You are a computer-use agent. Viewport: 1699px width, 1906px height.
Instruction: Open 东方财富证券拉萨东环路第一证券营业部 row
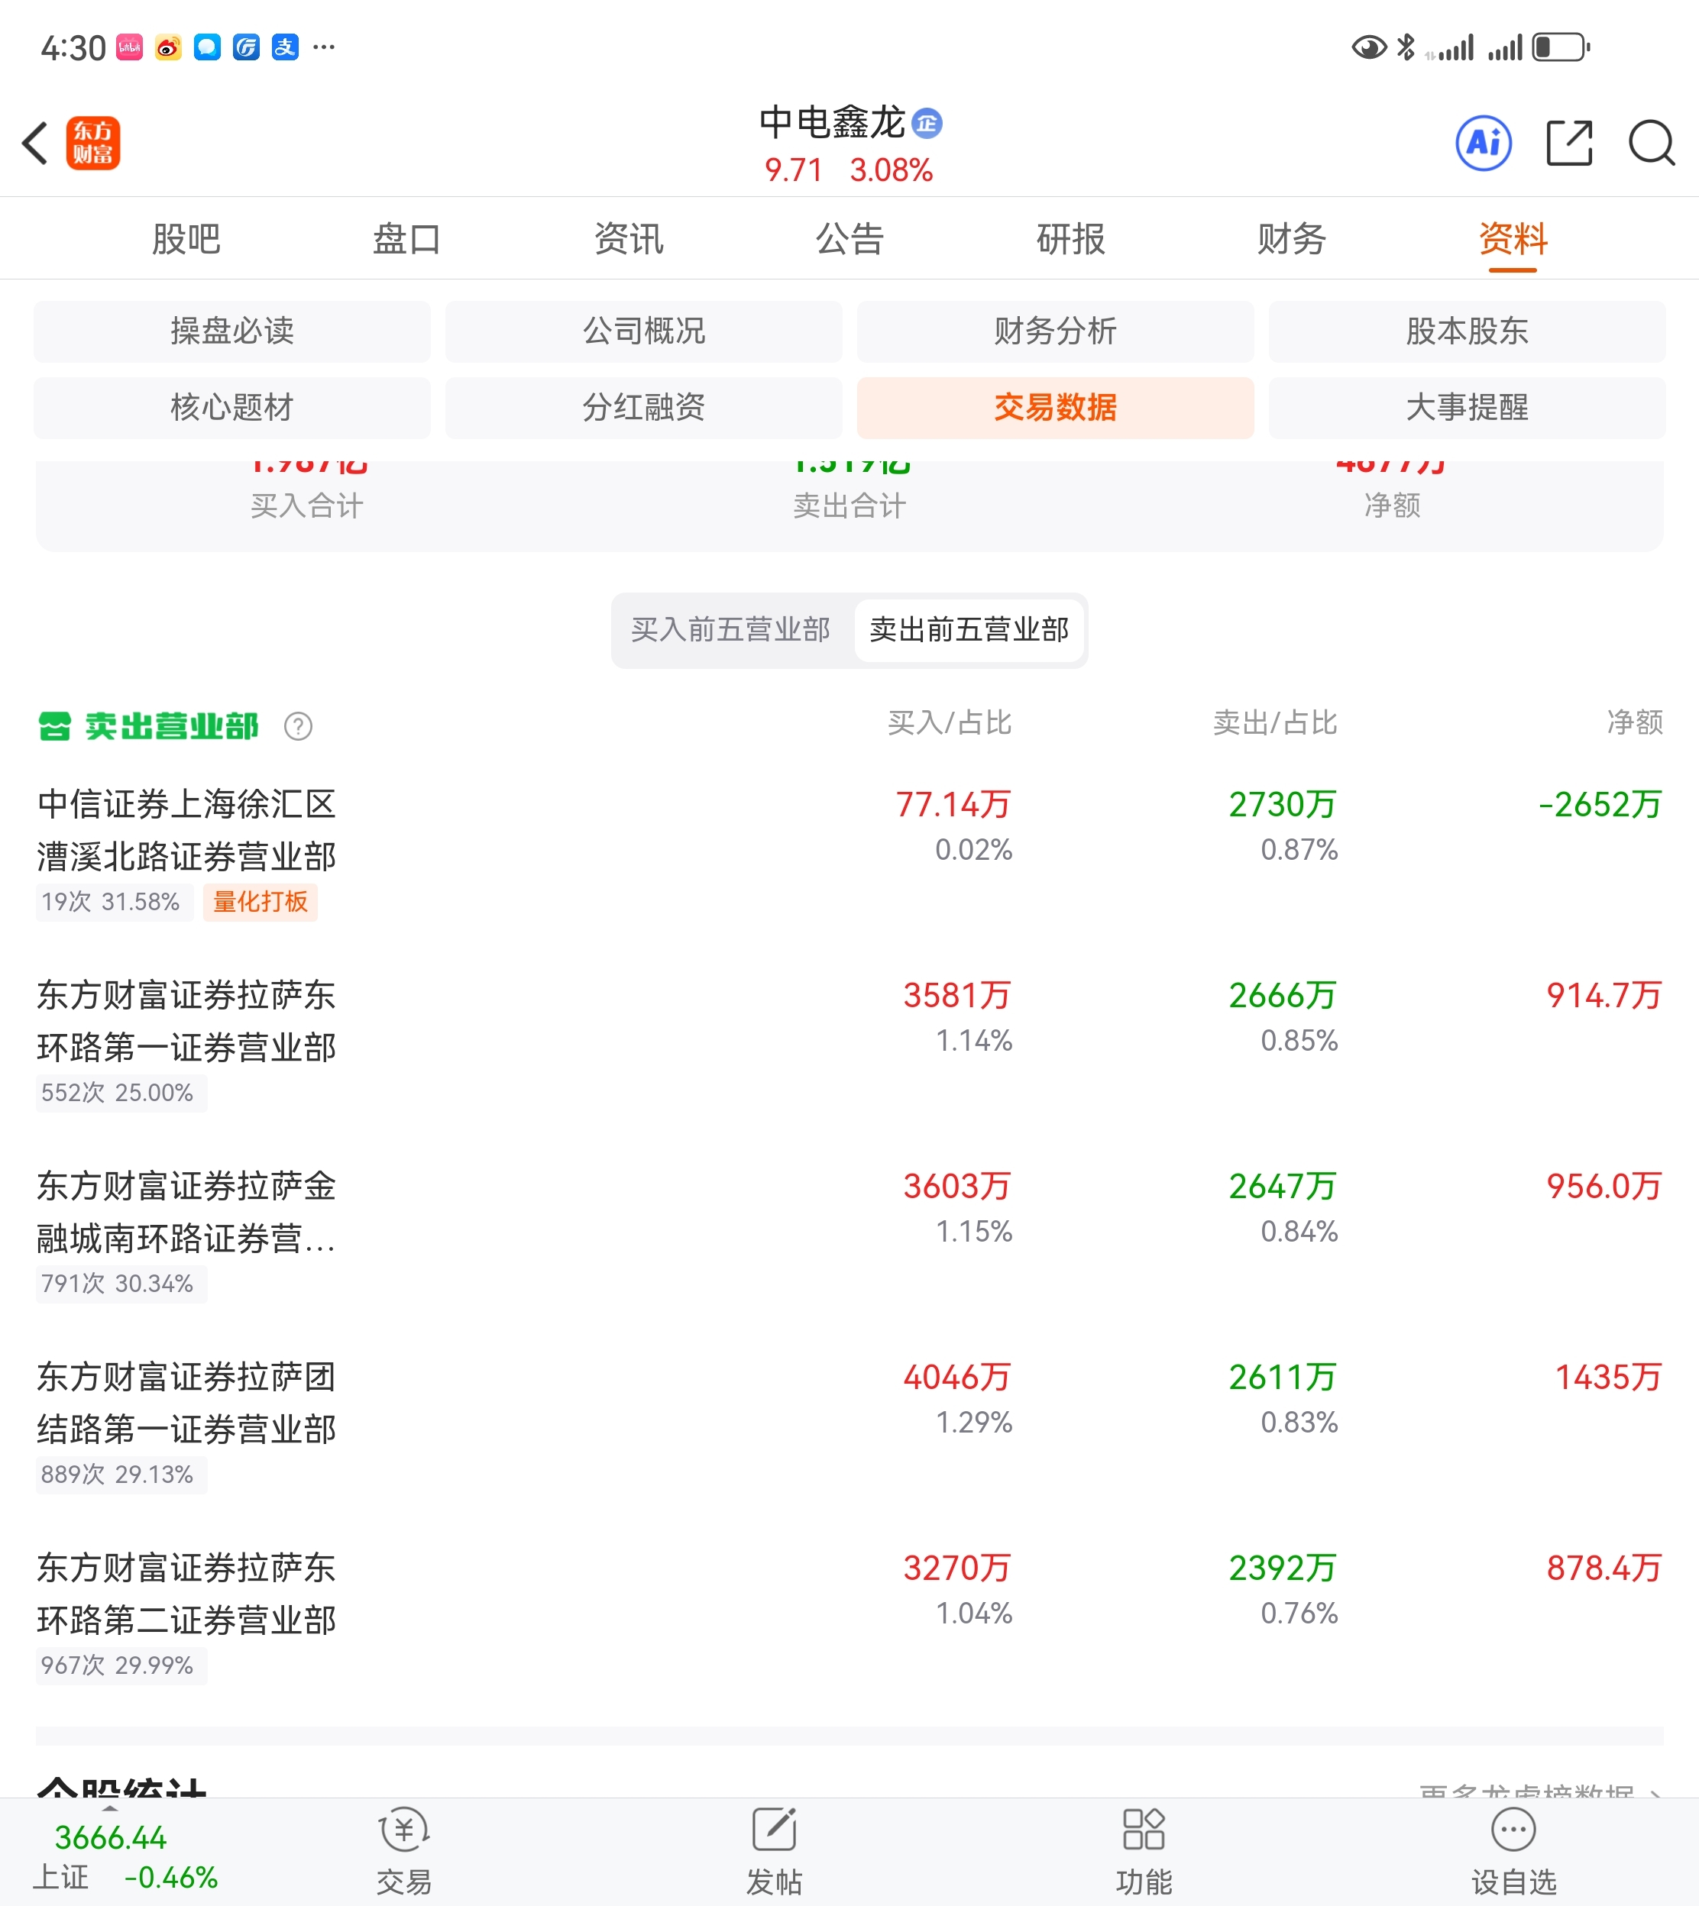(849, 1042)
